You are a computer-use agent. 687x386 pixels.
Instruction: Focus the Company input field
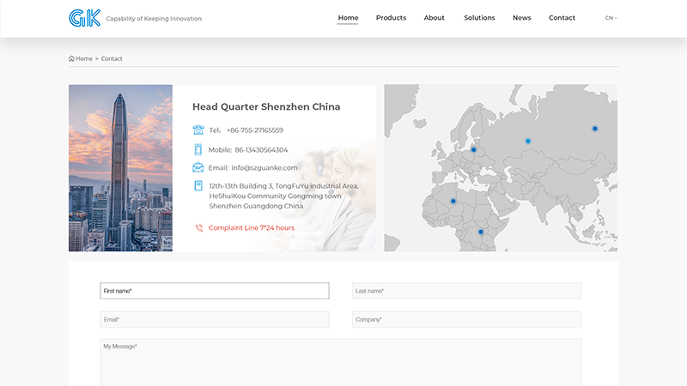466,319
